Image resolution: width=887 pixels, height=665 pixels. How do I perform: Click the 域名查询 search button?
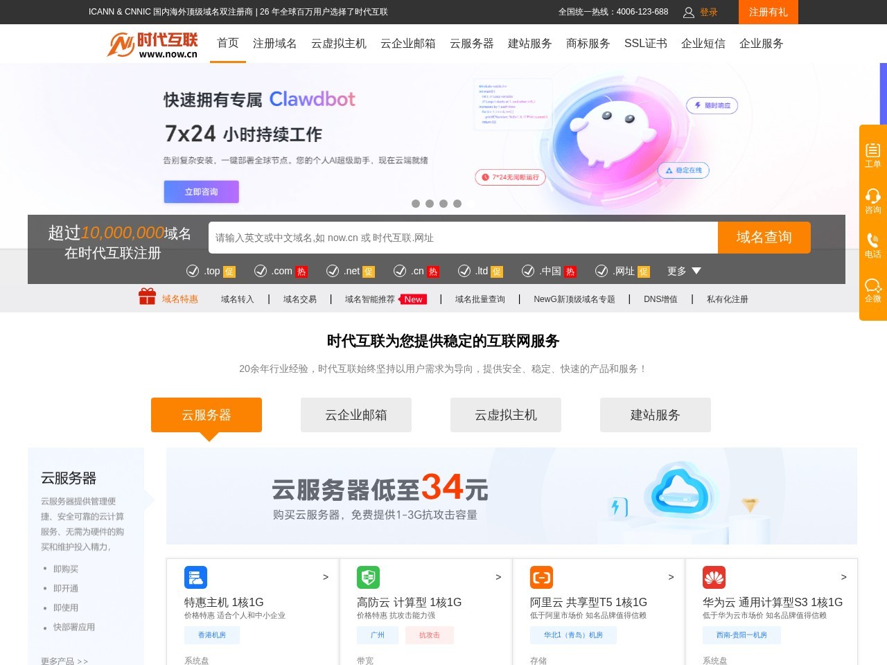click(x=764, y=238)
